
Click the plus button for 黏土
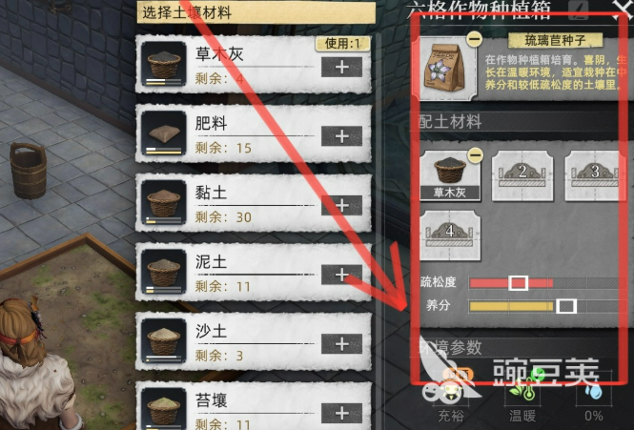341,206
